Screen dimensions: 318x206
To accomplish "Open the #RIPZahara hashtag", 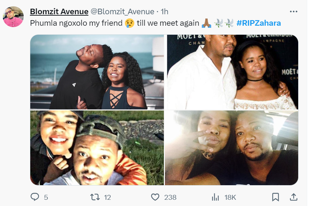I will pyautogui.click(x=259, y=23).
